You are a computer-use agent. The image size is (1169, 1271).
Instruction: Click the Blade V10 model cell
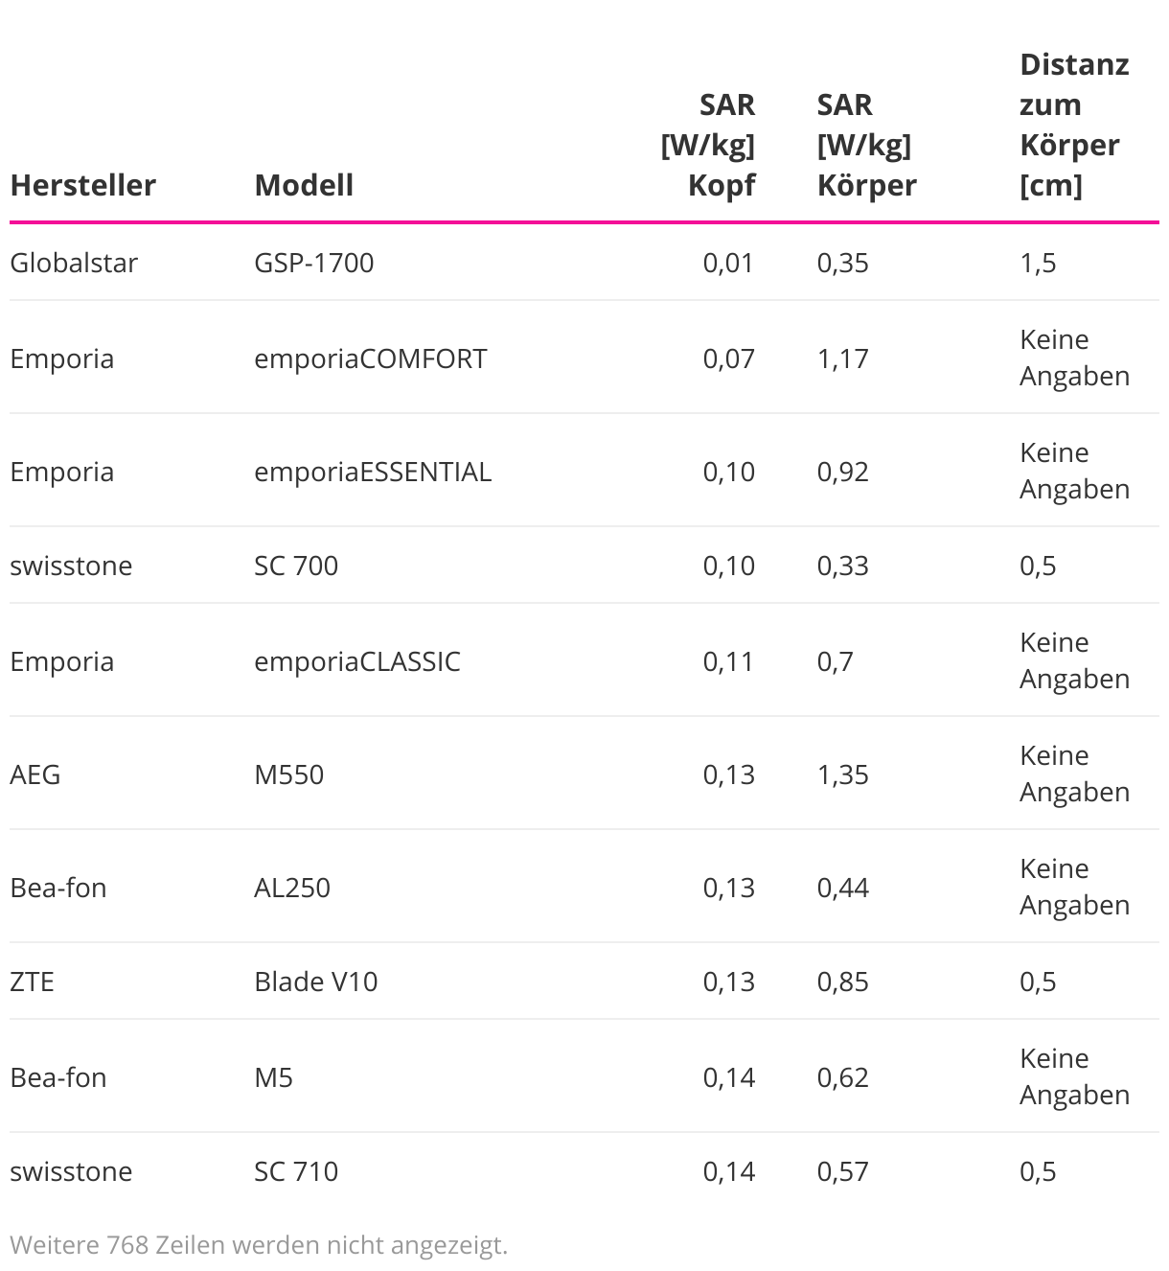pyautogui.click(x=315, y=982)
